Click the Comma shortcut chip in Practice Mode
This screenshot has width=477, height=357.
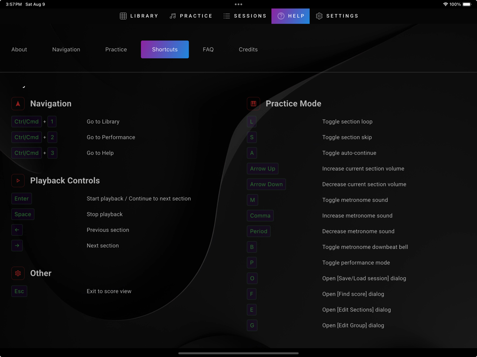[260, 215]
